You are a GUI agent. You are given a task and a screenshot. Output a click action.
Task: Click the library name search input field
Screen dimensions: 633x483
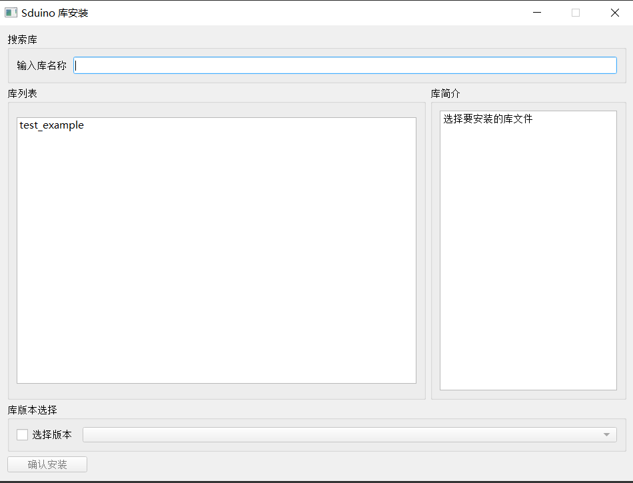(x=344, y=65)
